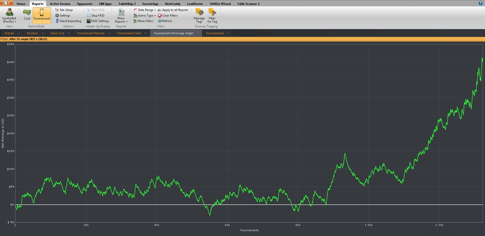
Task: Refresh the report data
Action: (x=165, y=21)
